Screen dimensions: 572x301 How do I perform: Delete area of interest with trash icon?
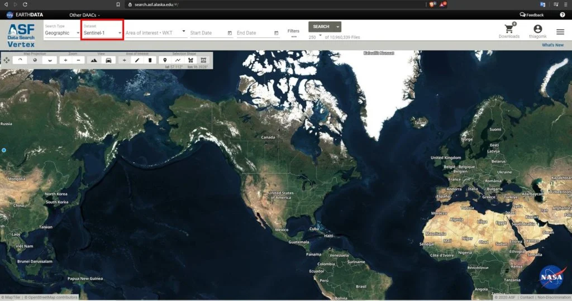point(150,60)
